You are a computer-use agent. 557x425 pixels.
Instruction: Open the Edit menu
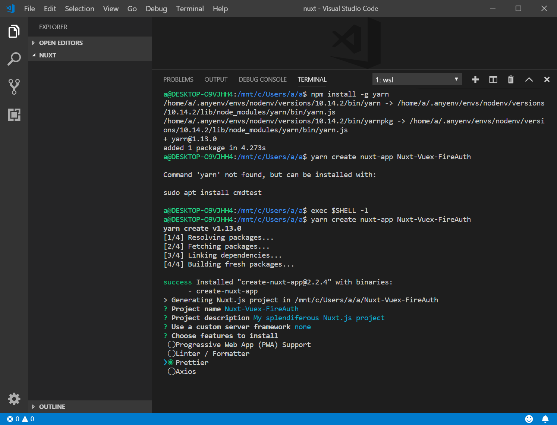pyautogui.click(x=50, y=9)
